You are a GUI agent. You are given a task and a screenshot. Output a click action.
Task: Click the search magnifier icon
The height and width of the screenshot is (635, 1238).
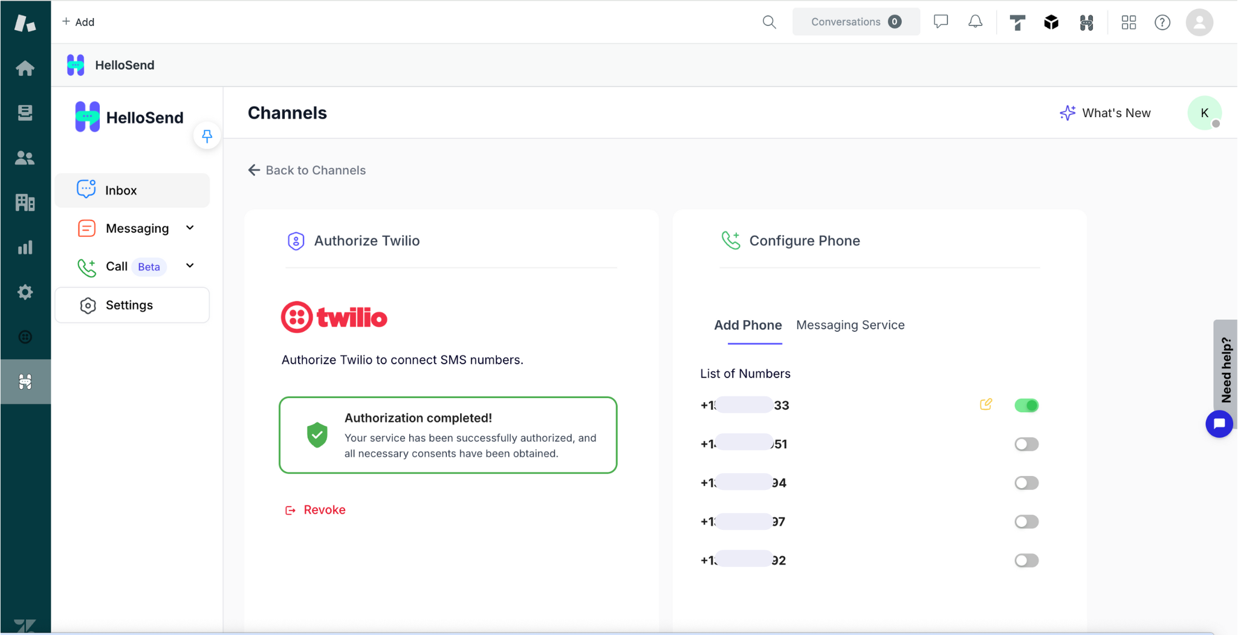click(769, 22)
